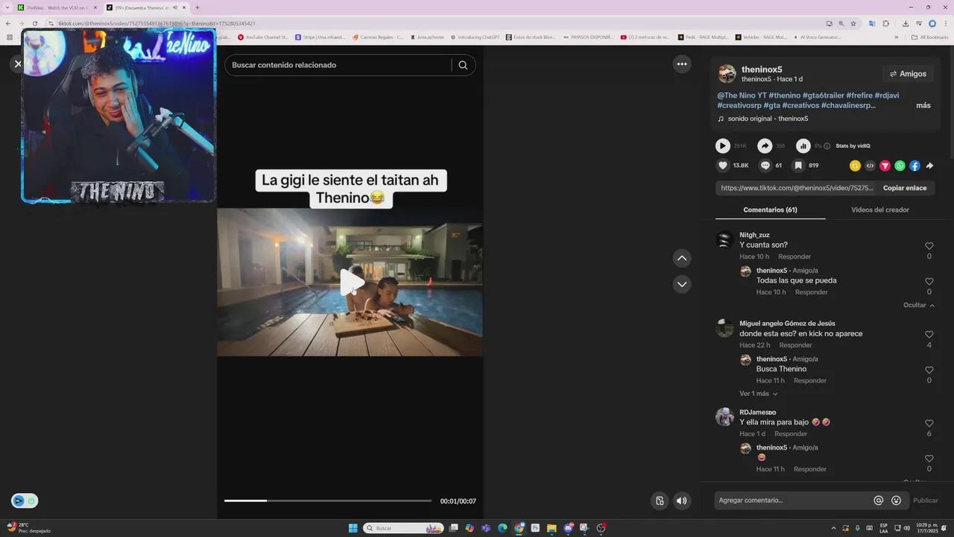This screenshot has width=954, height=537.
Task: Mute the video with speaker icon
Action: click(x=681, y=500)
